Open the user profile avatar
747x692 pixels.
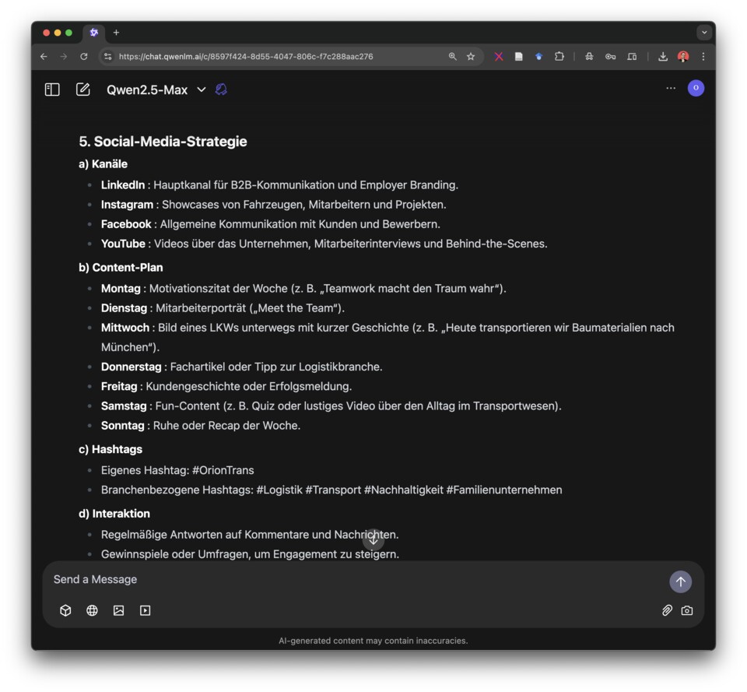point(696,88)
